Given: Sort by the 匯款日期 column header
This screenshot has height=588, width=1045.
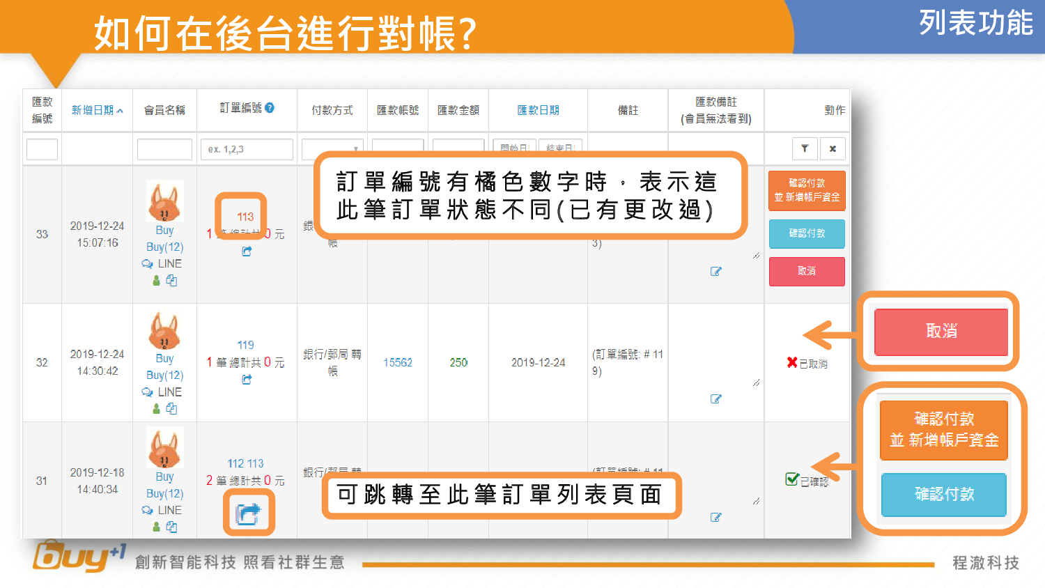Looking at the screenshot, I should (x=538, y=110).
